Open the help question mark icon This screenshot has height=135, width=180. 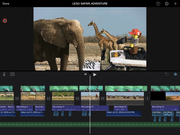point(158,4)
